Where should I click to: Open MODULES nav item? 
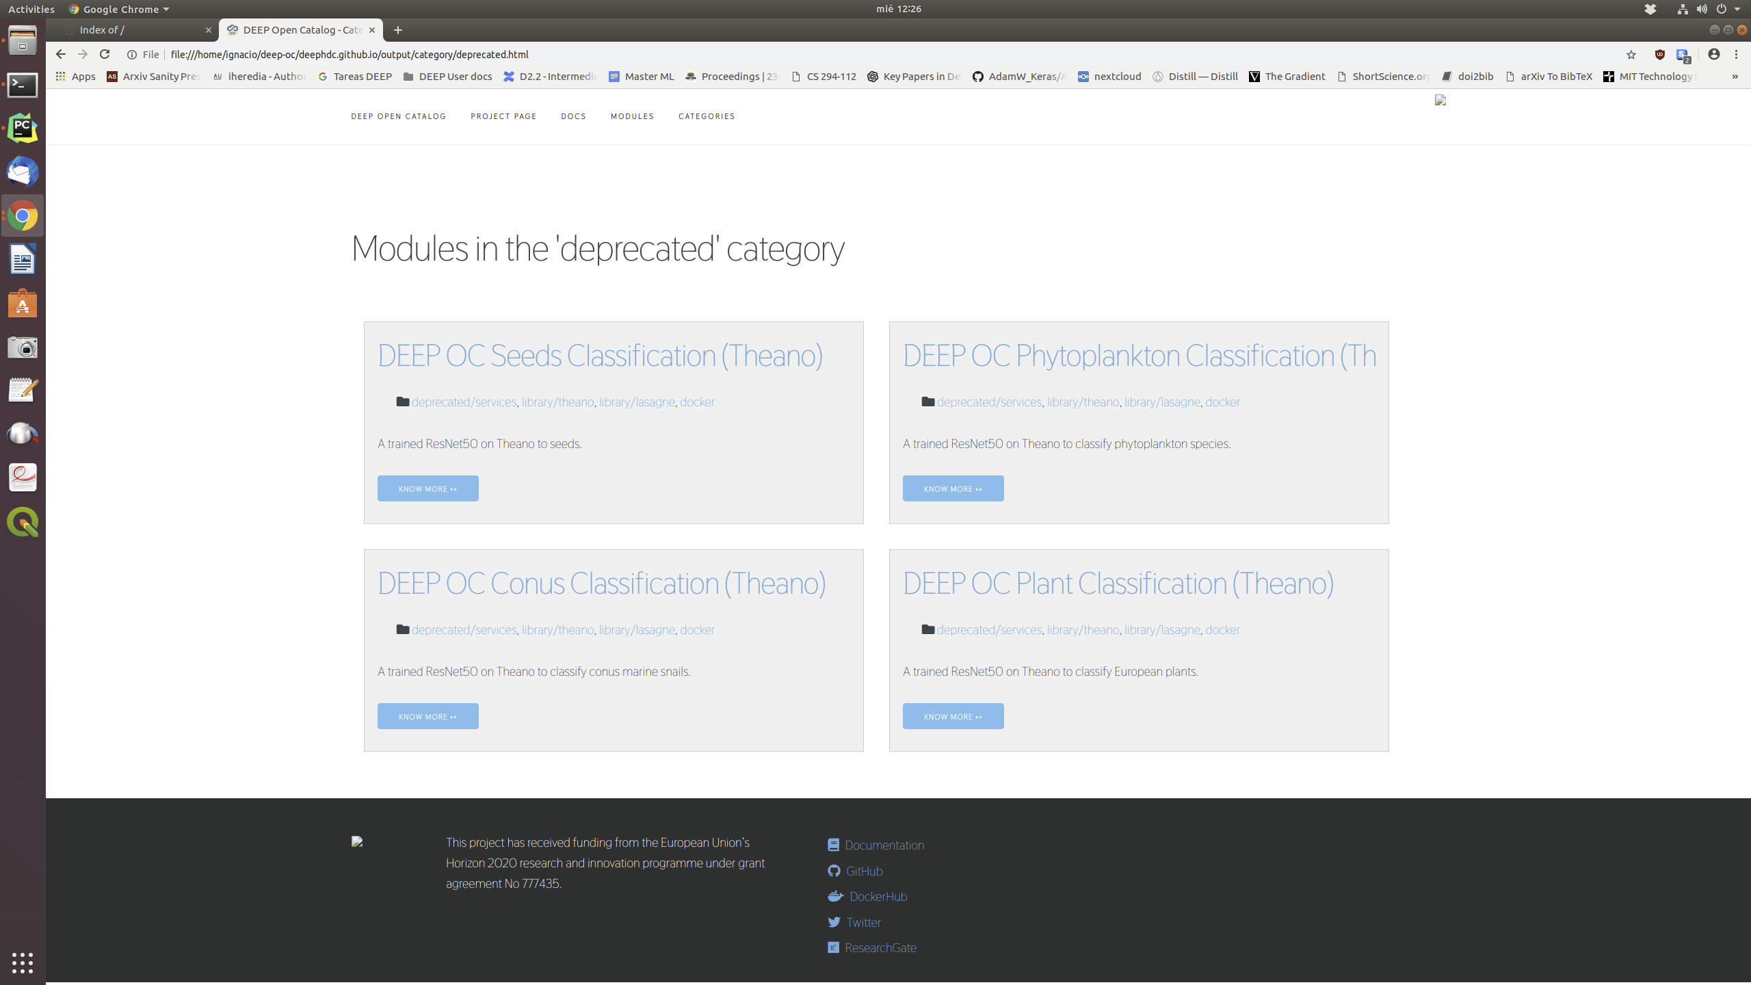tap(632, 116)
